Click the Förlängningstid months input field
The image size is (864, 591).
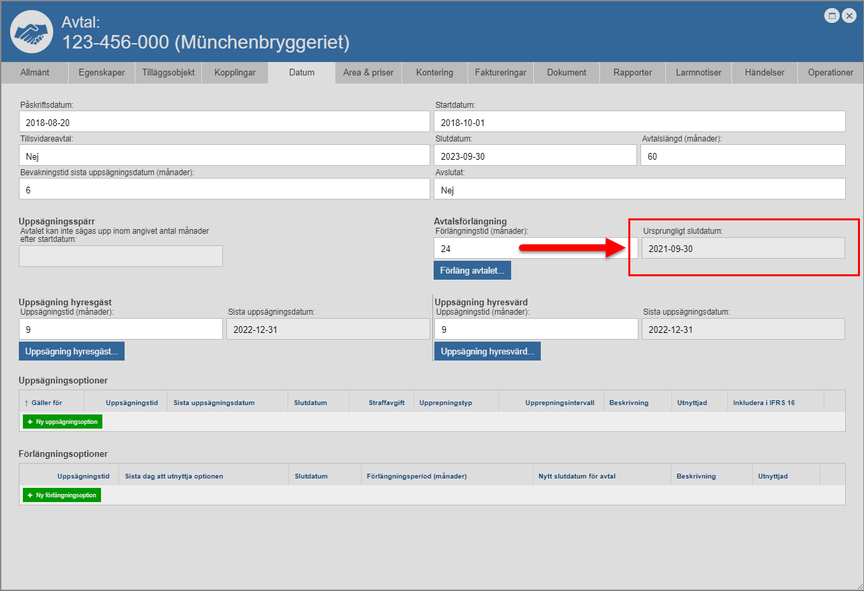tap(535, 249)
